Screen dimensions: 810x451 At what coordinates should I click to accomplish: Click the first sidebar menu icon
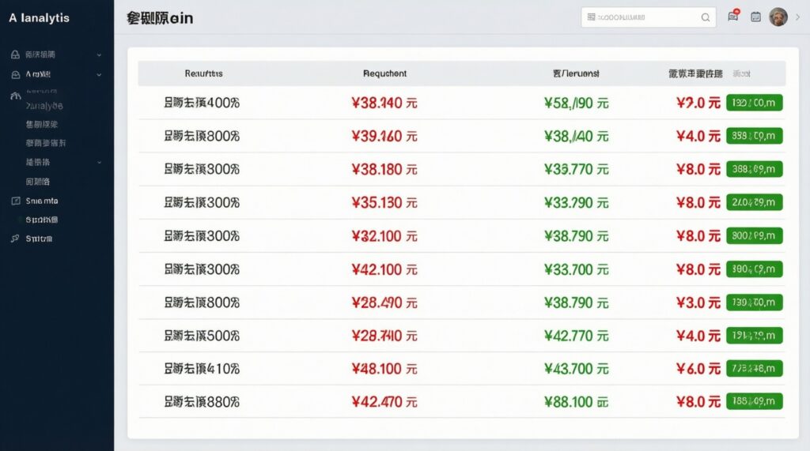click(x=15, y=55)
